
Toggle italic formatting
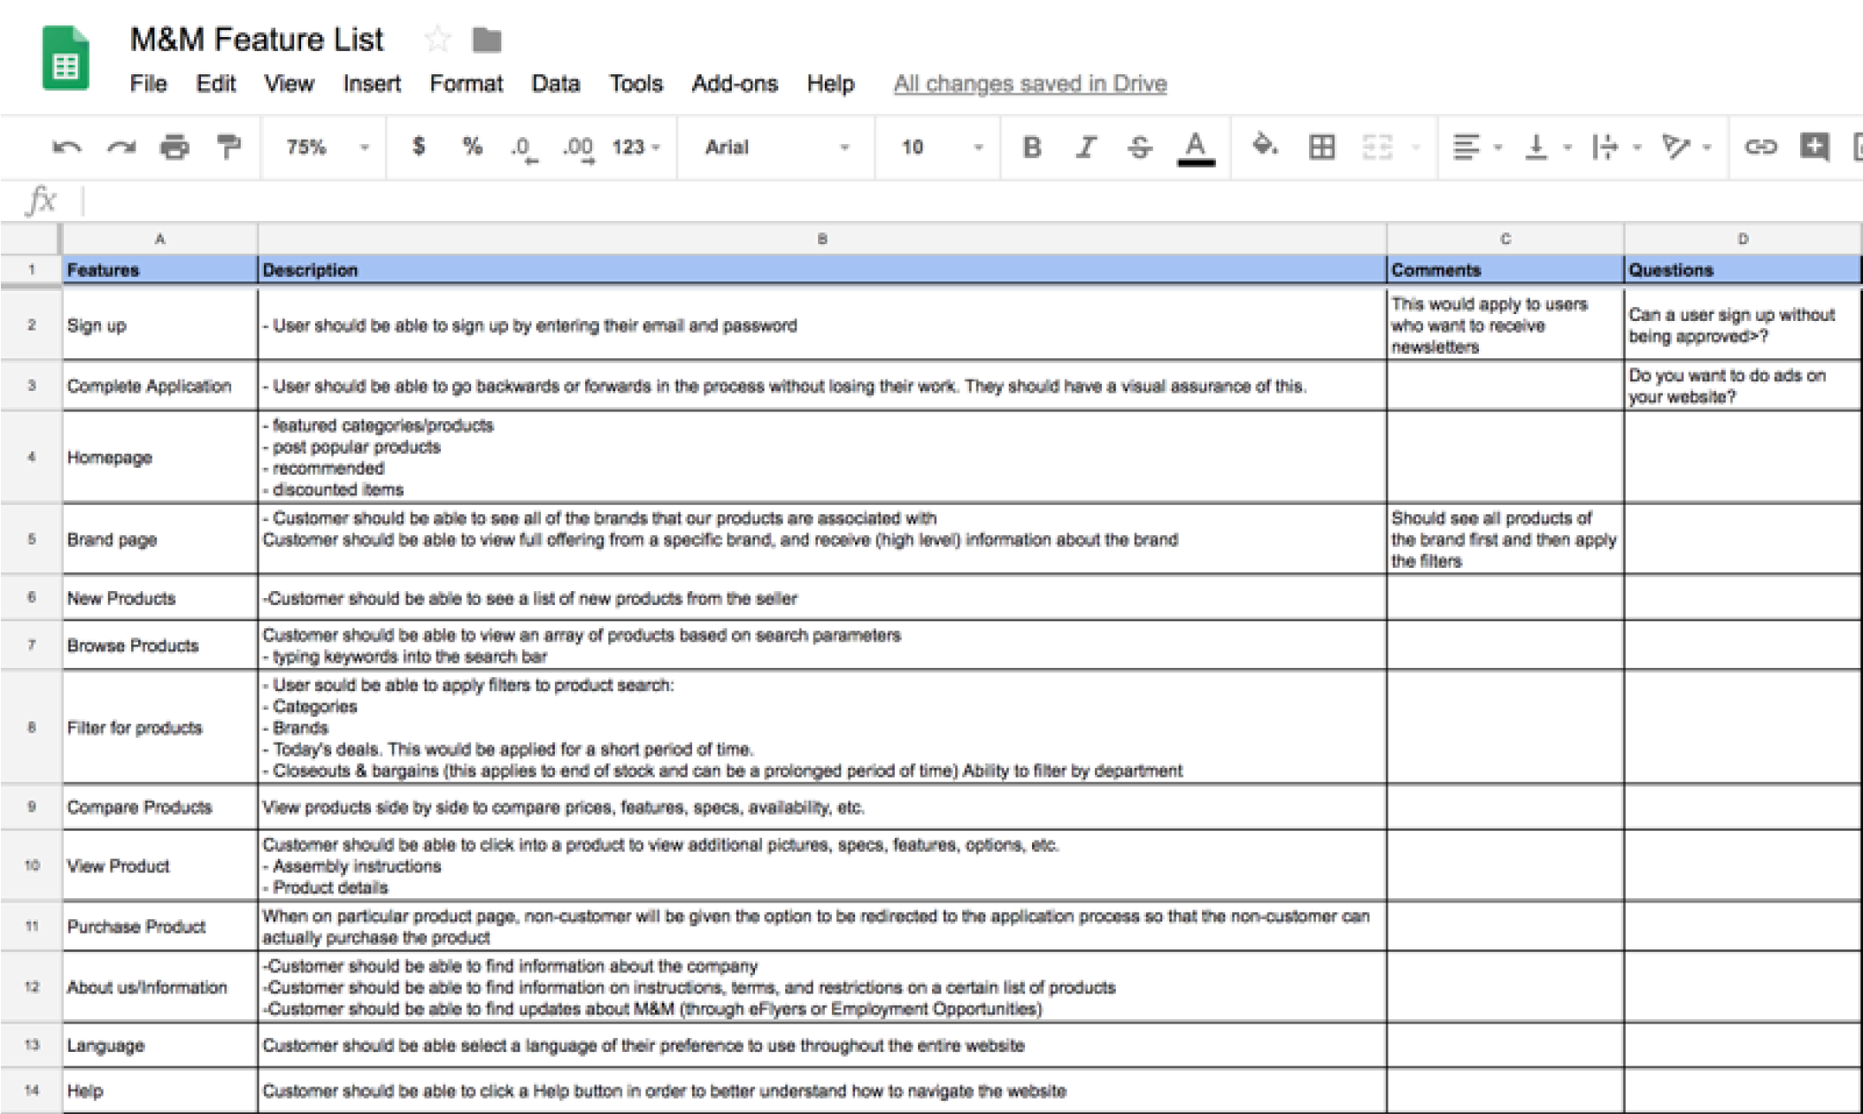(1086, 148)
